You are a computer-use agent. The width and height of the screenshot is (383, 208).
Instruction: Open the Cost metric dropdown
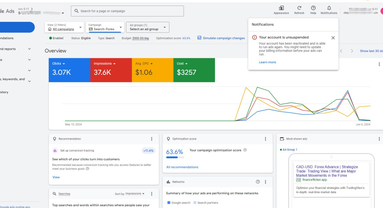182,64
